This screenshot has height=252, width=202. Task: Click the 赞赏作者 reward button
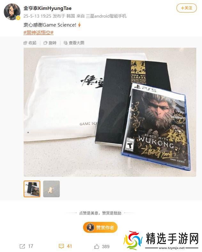click(x=100, y=227)
